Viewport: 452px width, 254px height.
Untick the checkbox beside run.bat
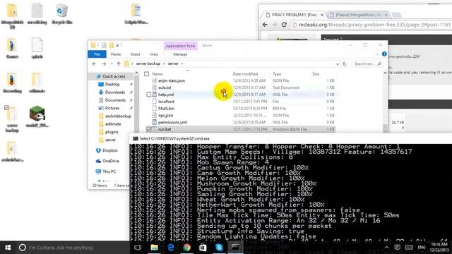click(149, 129)
